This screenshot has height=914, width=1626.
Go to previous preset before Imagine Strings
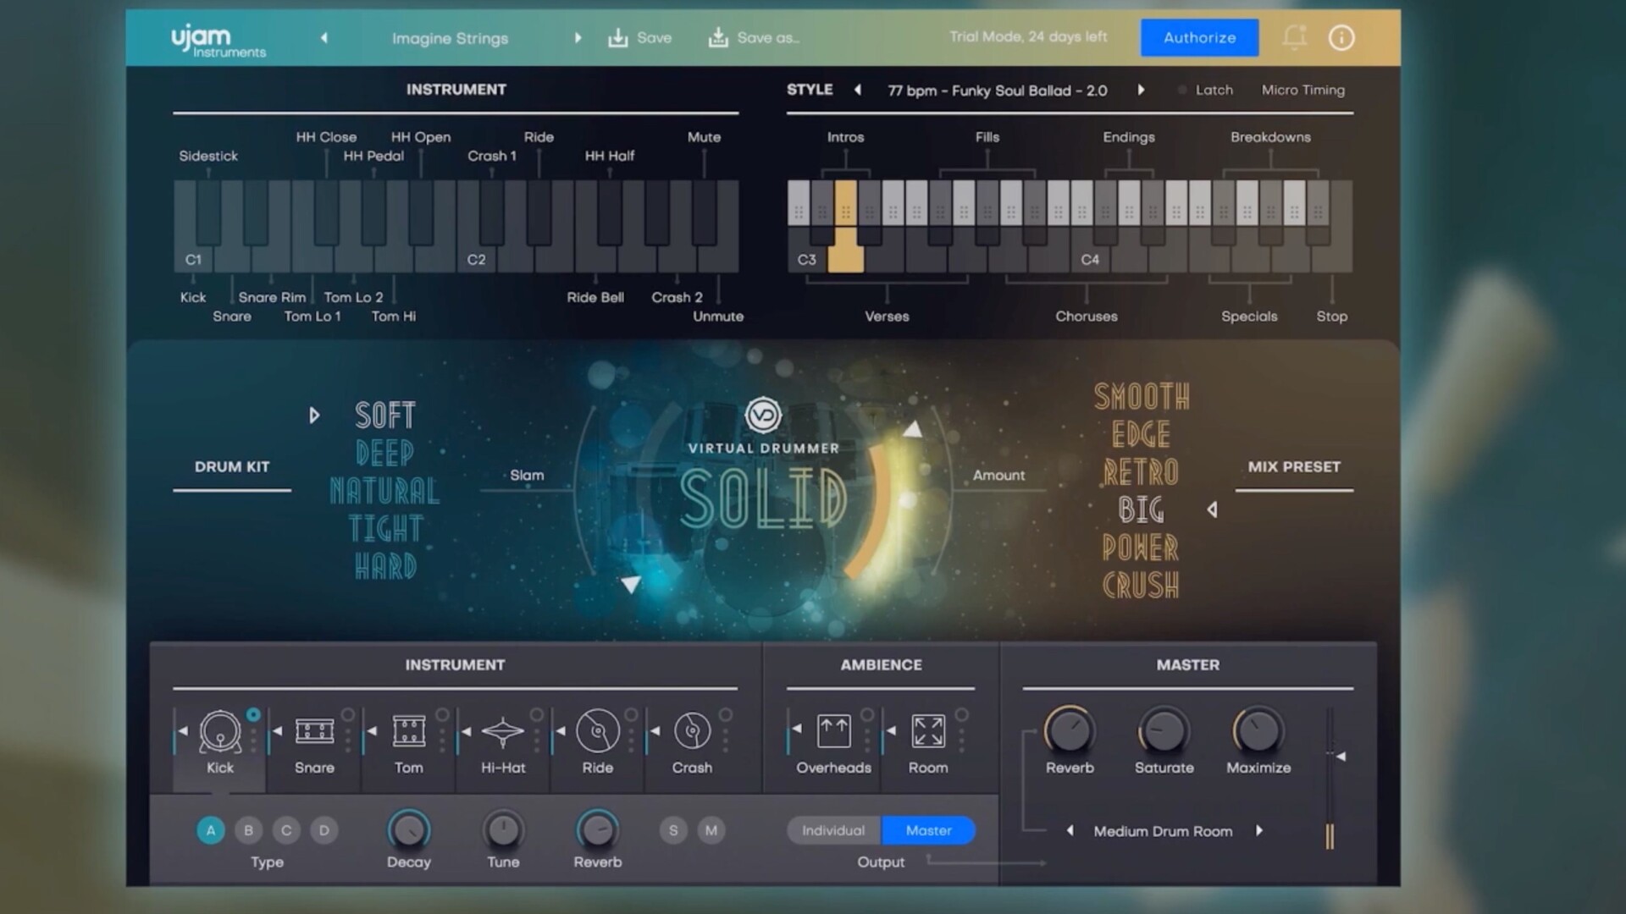point(324,38)
